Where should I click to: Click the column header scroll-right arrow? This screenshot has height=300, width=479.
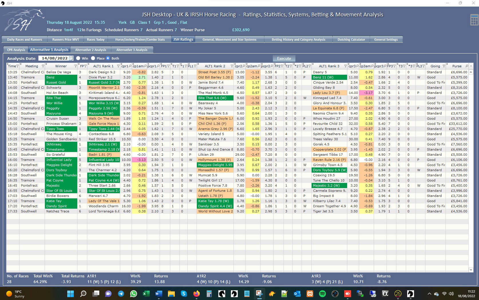(471, 66)
